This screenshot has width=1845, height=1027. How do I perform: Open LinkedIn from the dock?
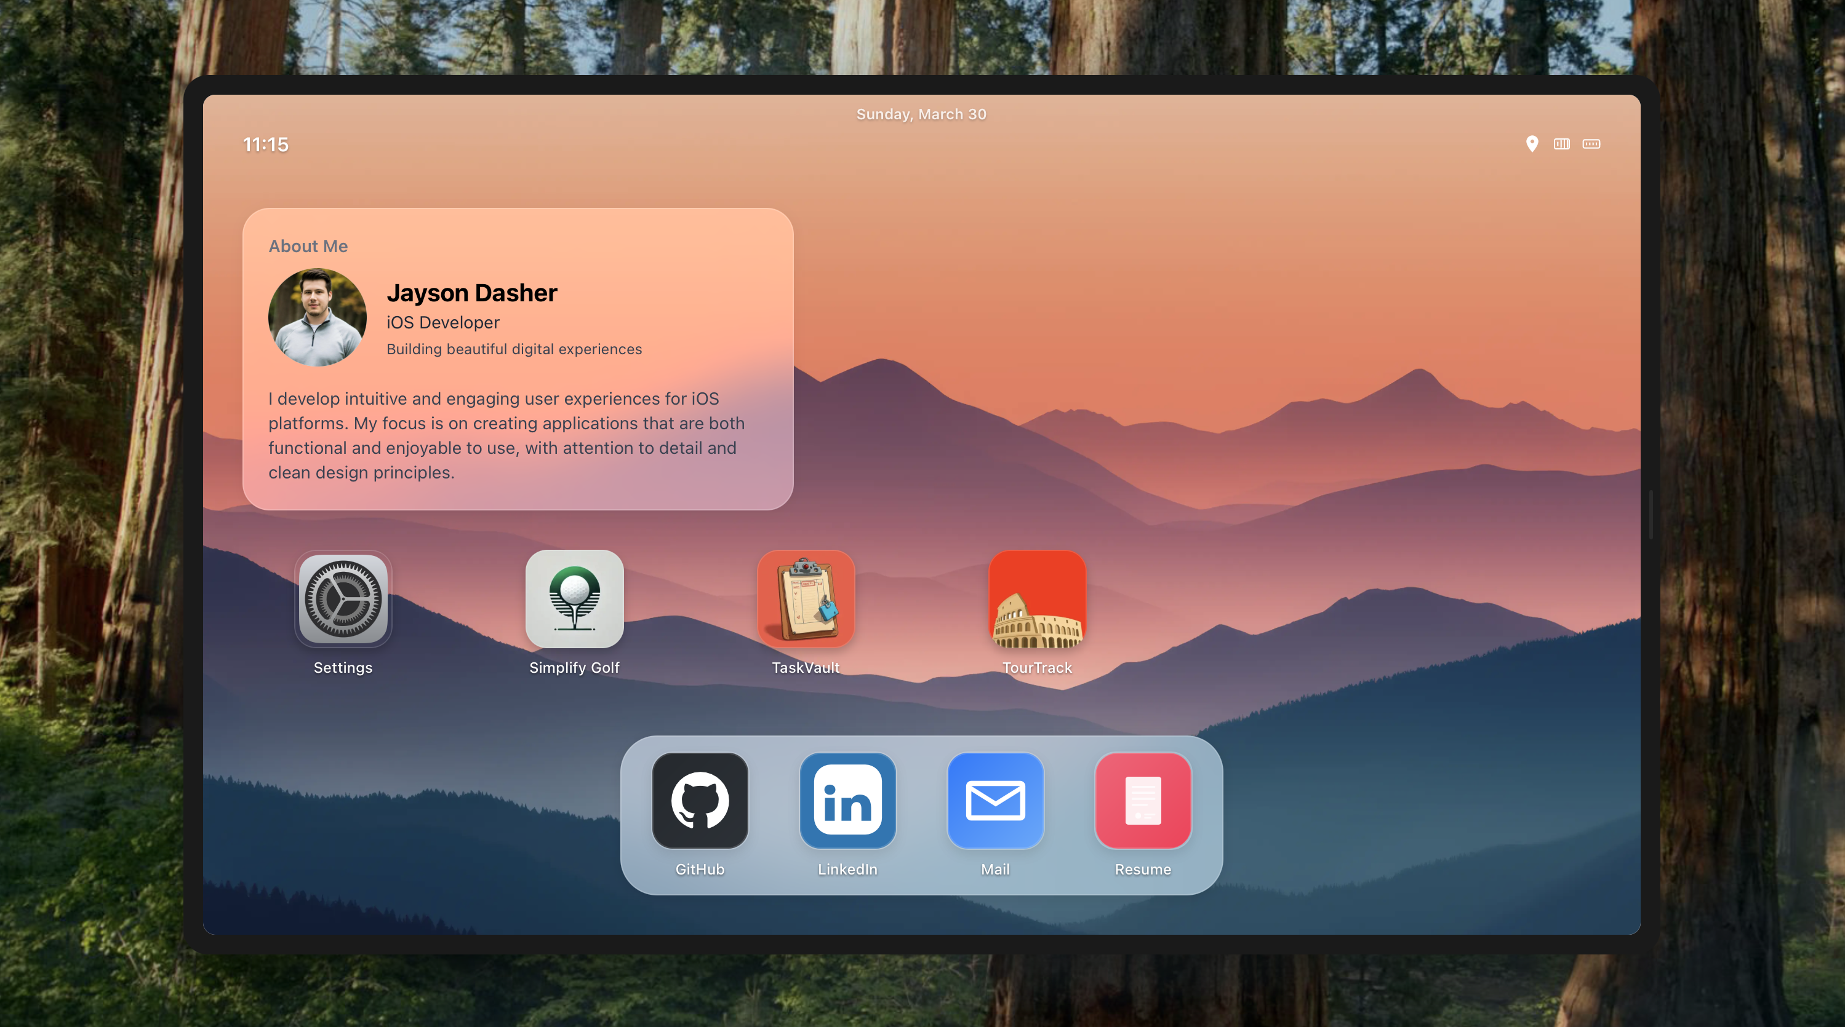847,800
